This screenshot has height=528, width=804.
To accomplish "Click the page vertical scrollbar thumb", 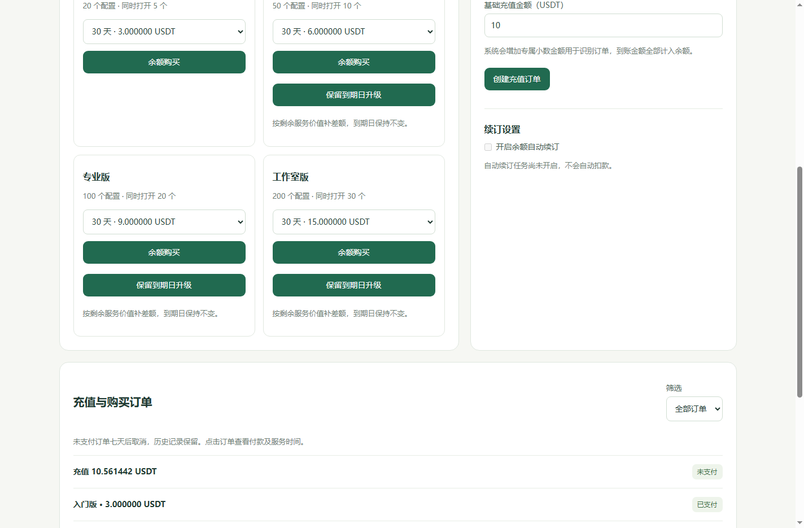I will 799,282.
